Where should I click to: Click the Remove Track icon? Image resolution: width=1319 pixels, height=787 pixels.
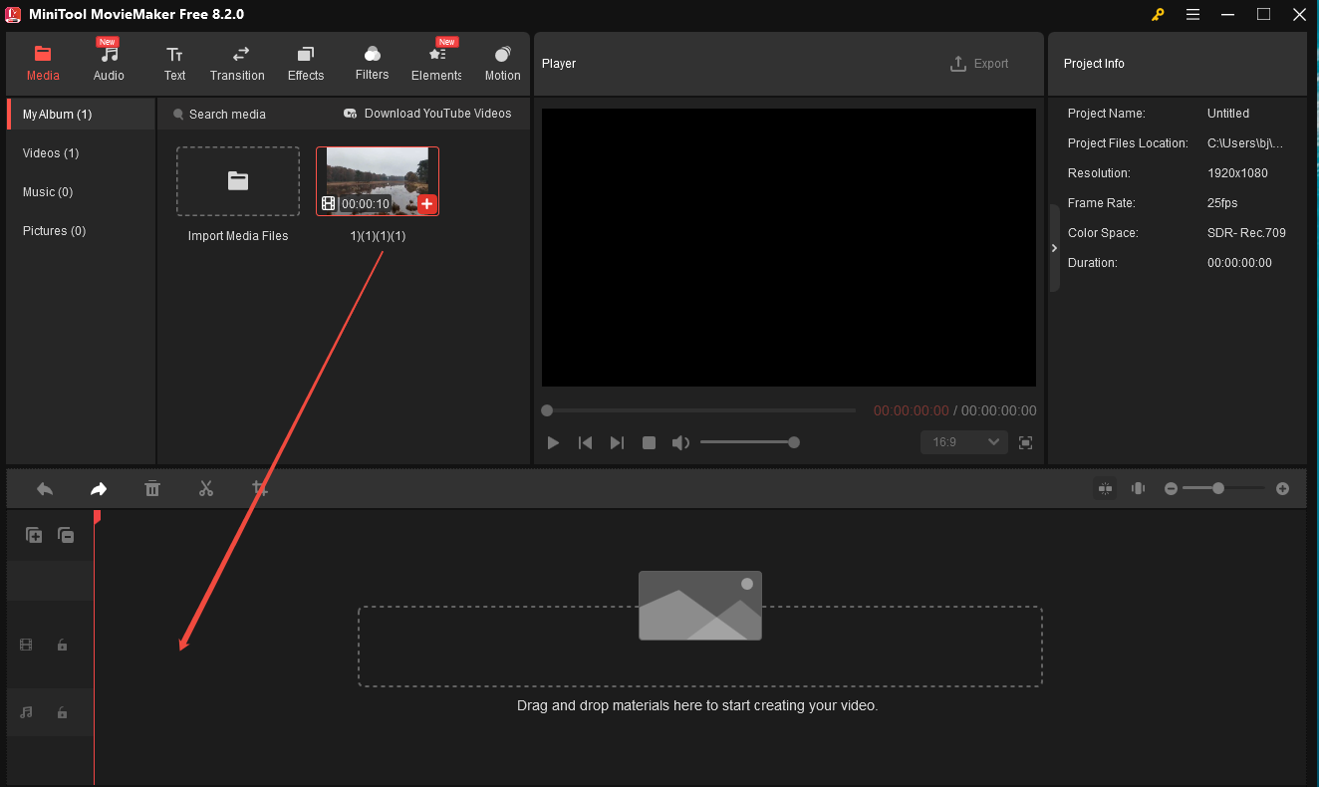click(x=66, y=535)
